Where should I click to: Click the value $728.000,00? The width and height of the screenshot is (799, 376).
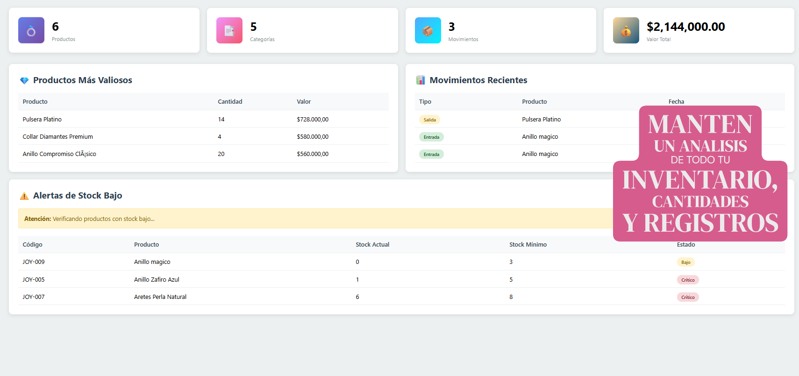(x=313, y=120)
